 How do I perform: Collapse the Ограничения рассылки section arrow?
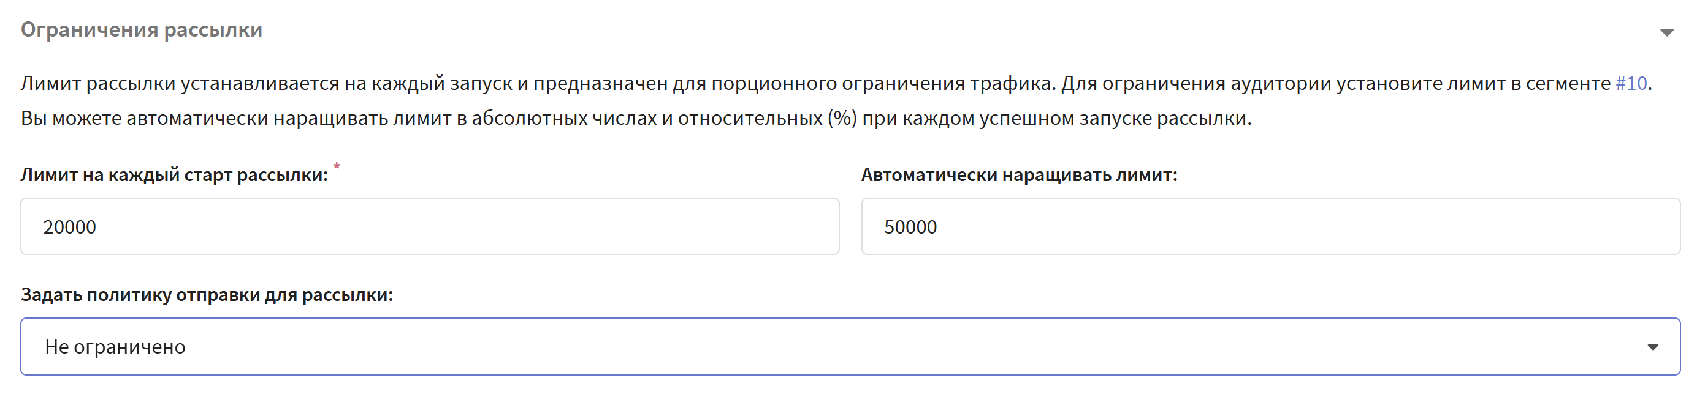(x=1666, y=32)
